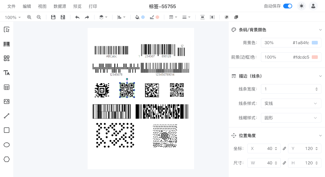The image size is (325, 177).
Task: Choose the text tool
Action: click(7, 73)
